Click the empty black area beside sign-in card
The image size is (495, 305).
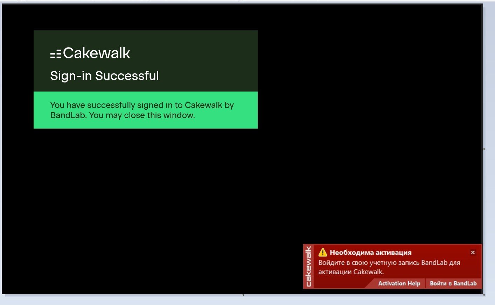[x=368, y=105]
